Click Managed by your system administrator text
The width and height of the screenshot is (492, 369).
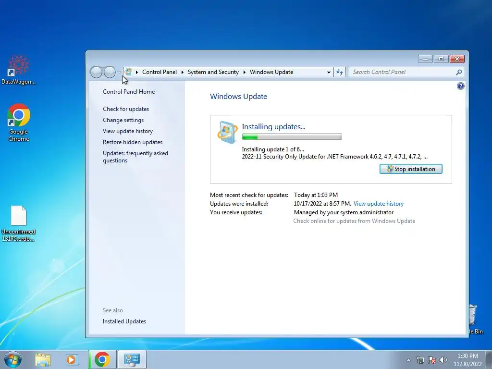tap(344, 212)
